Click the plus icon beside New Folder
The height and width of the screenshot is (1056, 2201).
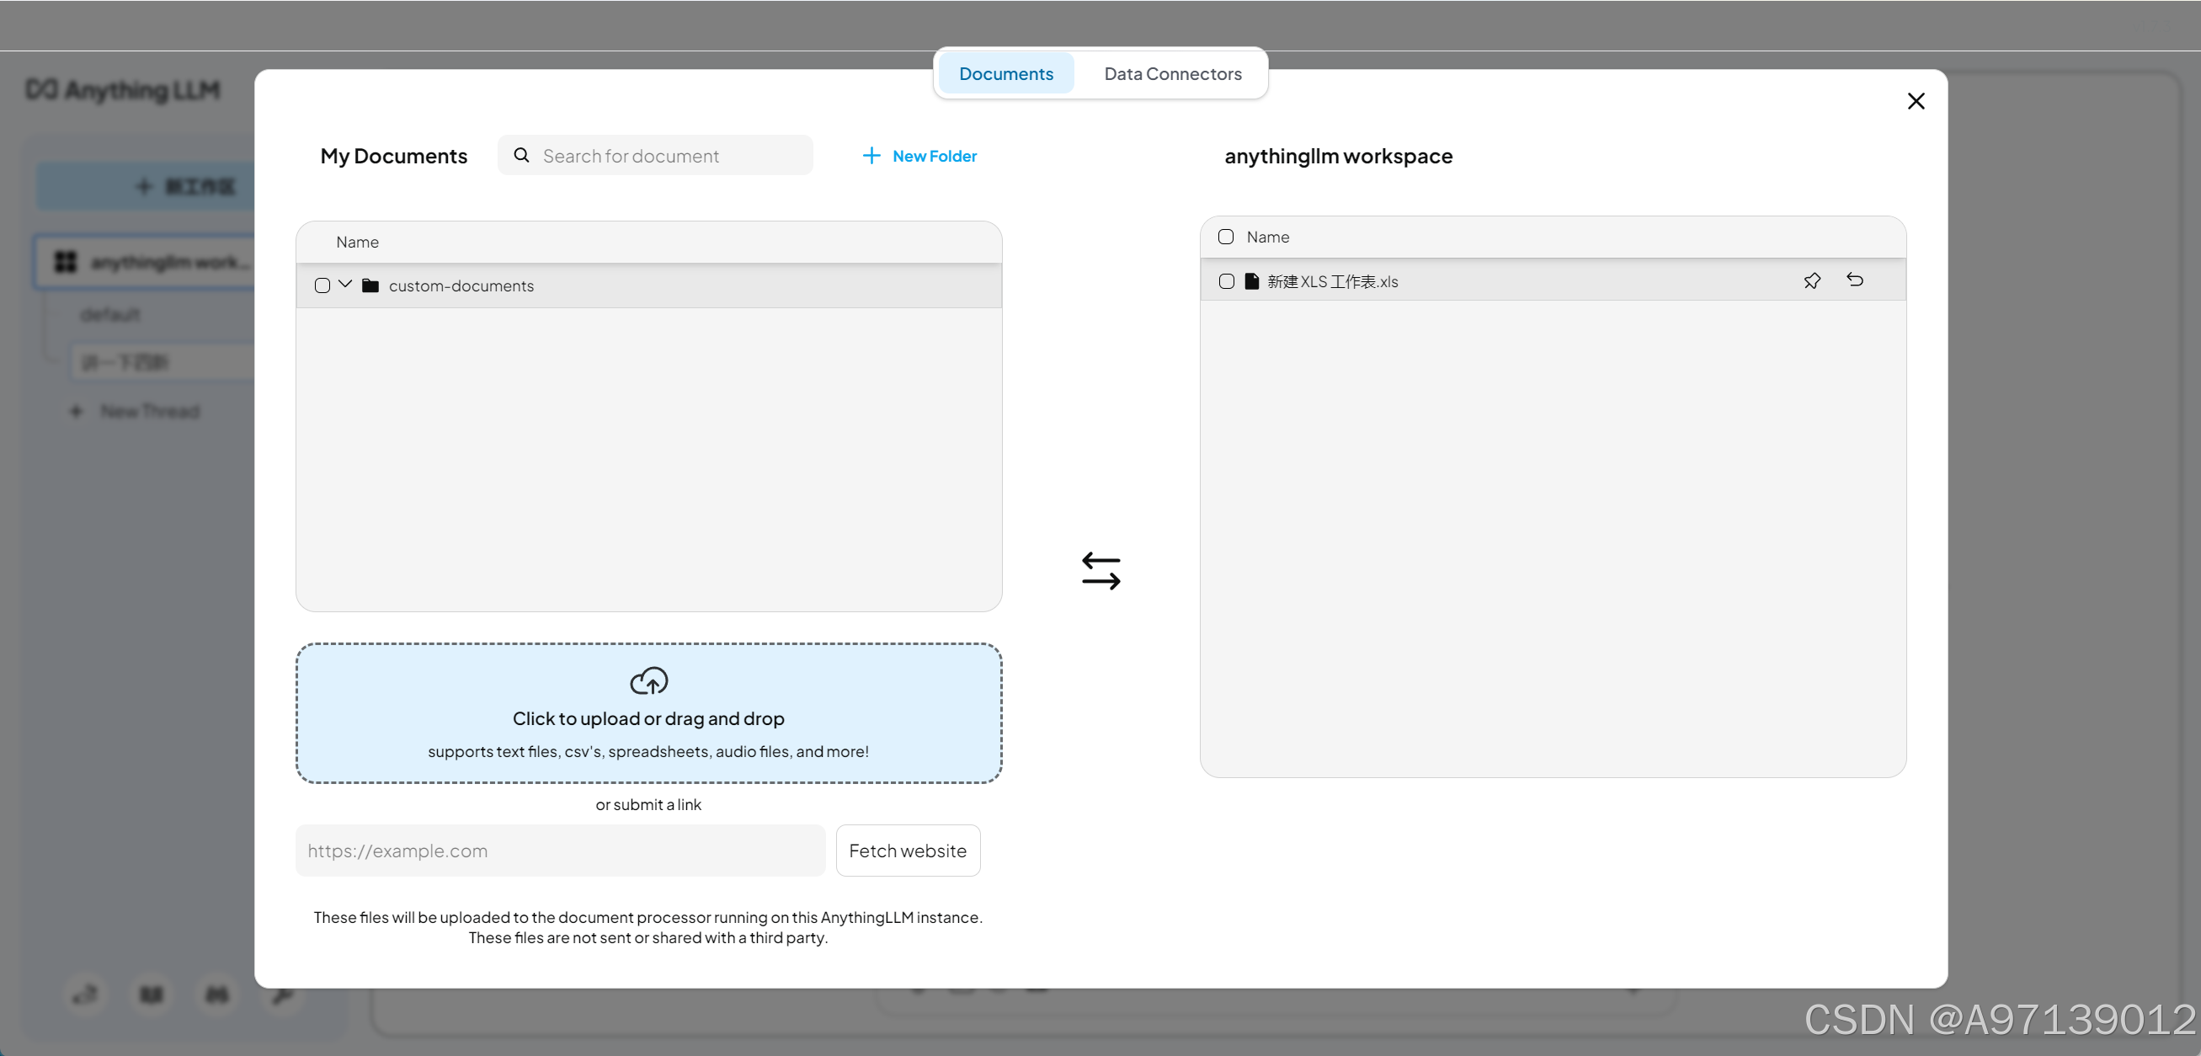click(871, 155)
